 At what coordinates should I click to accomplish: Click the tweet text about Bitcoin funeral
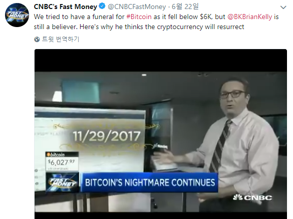156,22
